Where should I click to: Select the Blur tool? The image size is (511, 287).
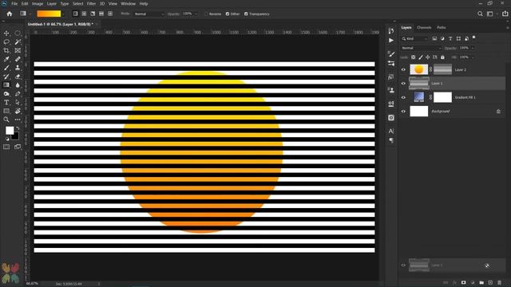coord(18,85)
